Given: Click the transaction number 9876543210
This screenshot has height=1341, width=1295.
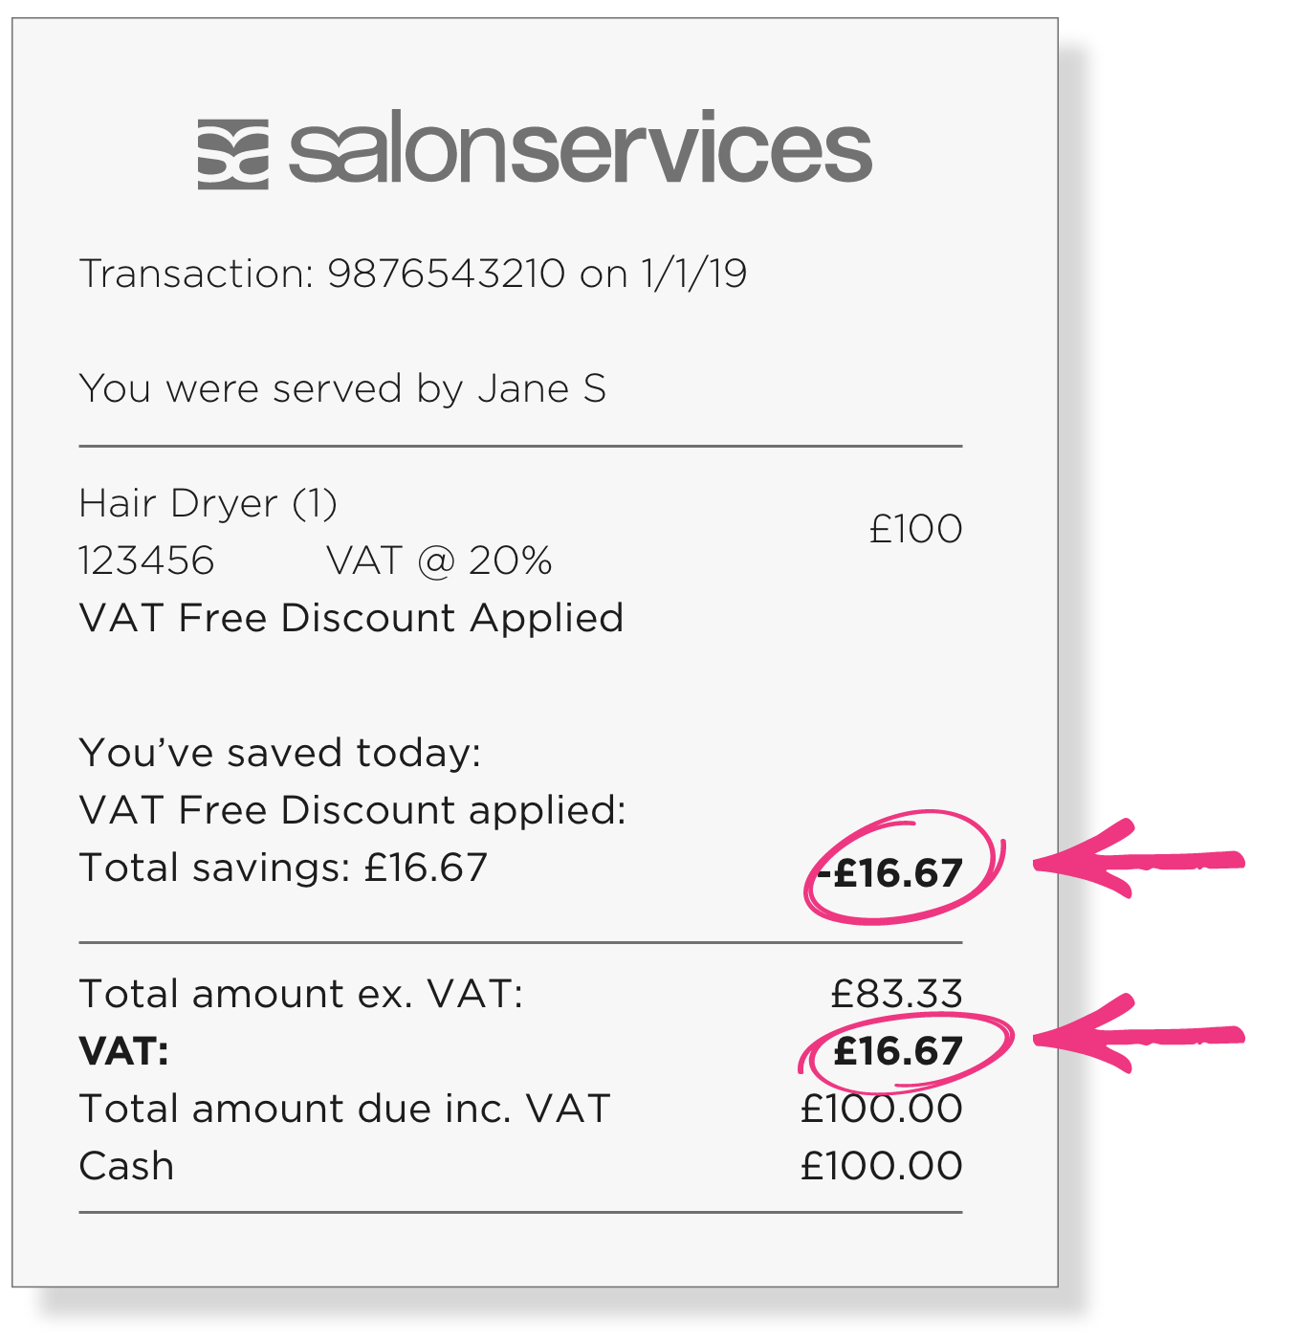Looking at the screenshot, I should 446,274.
